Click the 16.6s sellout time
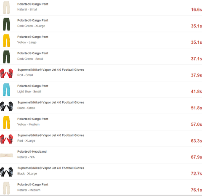The width and height of the screenshot is (202, 196). point(197,10)
